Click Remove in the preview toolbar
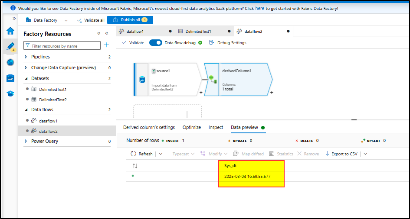The height and width of the screenshot is (219, 410). 308,154
